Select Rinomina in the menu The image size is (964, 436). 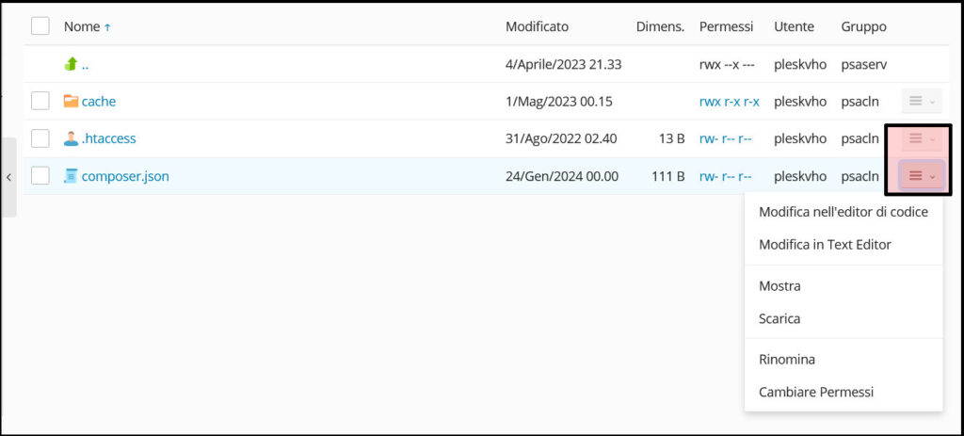pyautogui.click(x=787, y=360)
